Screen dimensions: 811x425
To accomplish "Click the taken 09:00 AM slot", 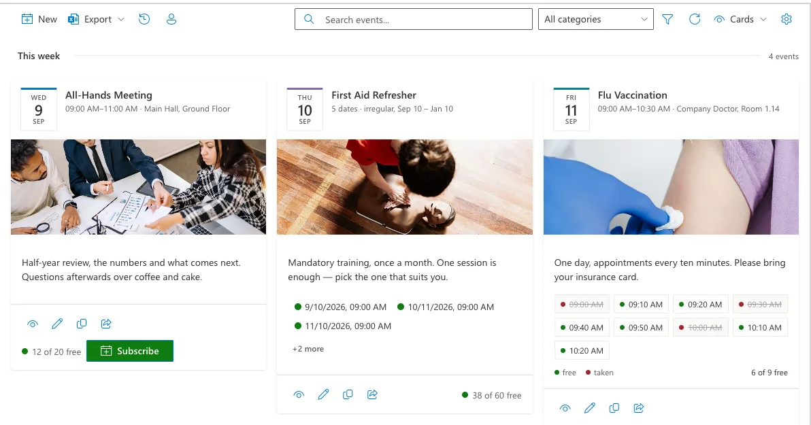I will [x=582, y=305].
